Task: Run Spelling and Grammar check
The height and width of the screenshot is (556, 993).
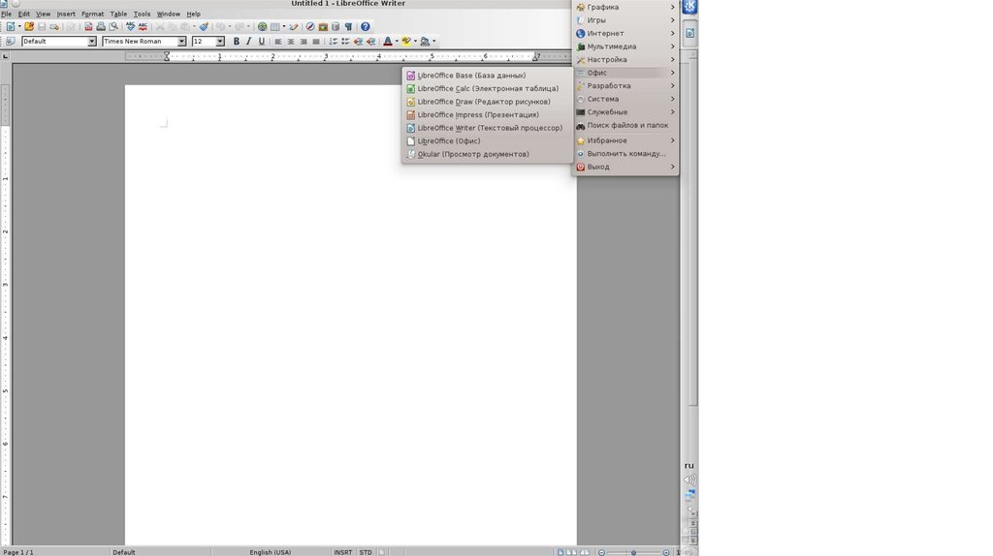Action: click(x=131, y=26)
